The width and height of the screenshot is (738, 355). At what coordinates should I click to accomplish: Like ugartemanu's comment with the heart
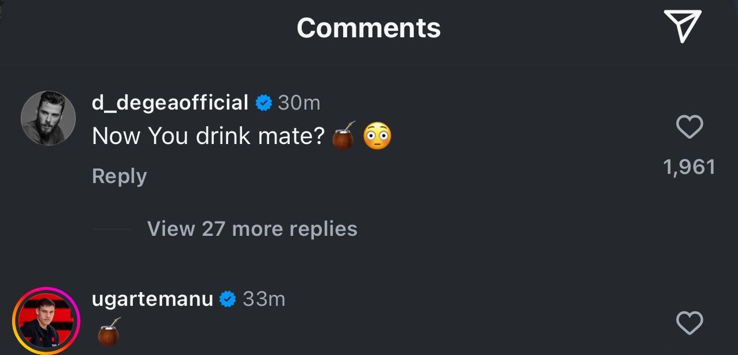coord(689,323)
